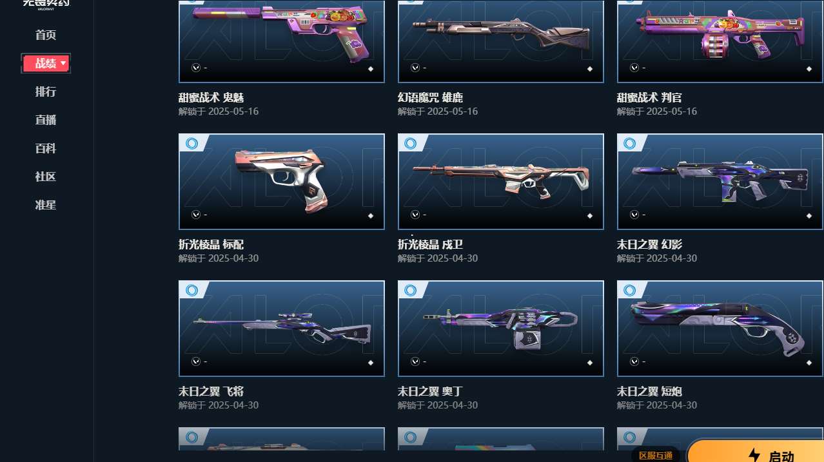Click the 甜蜜战术 判官 skin title
This screenshot has height=462, width=824.
click(649, 98)
